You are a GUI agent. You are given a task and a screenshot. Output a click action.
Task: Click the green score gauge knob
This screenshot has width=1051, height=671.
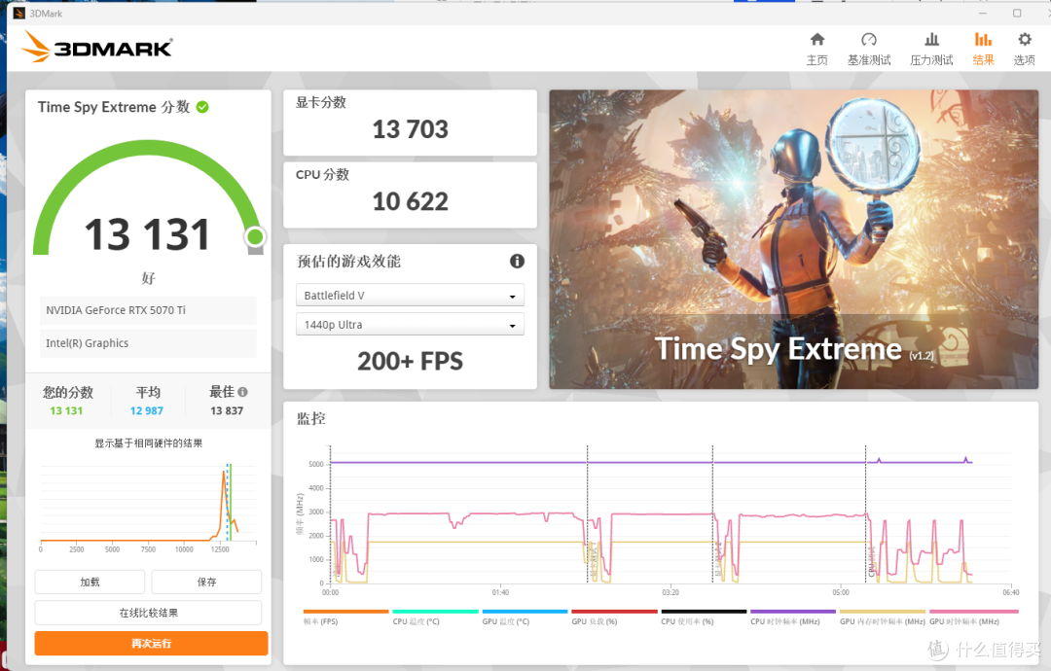tap(255, 236)
